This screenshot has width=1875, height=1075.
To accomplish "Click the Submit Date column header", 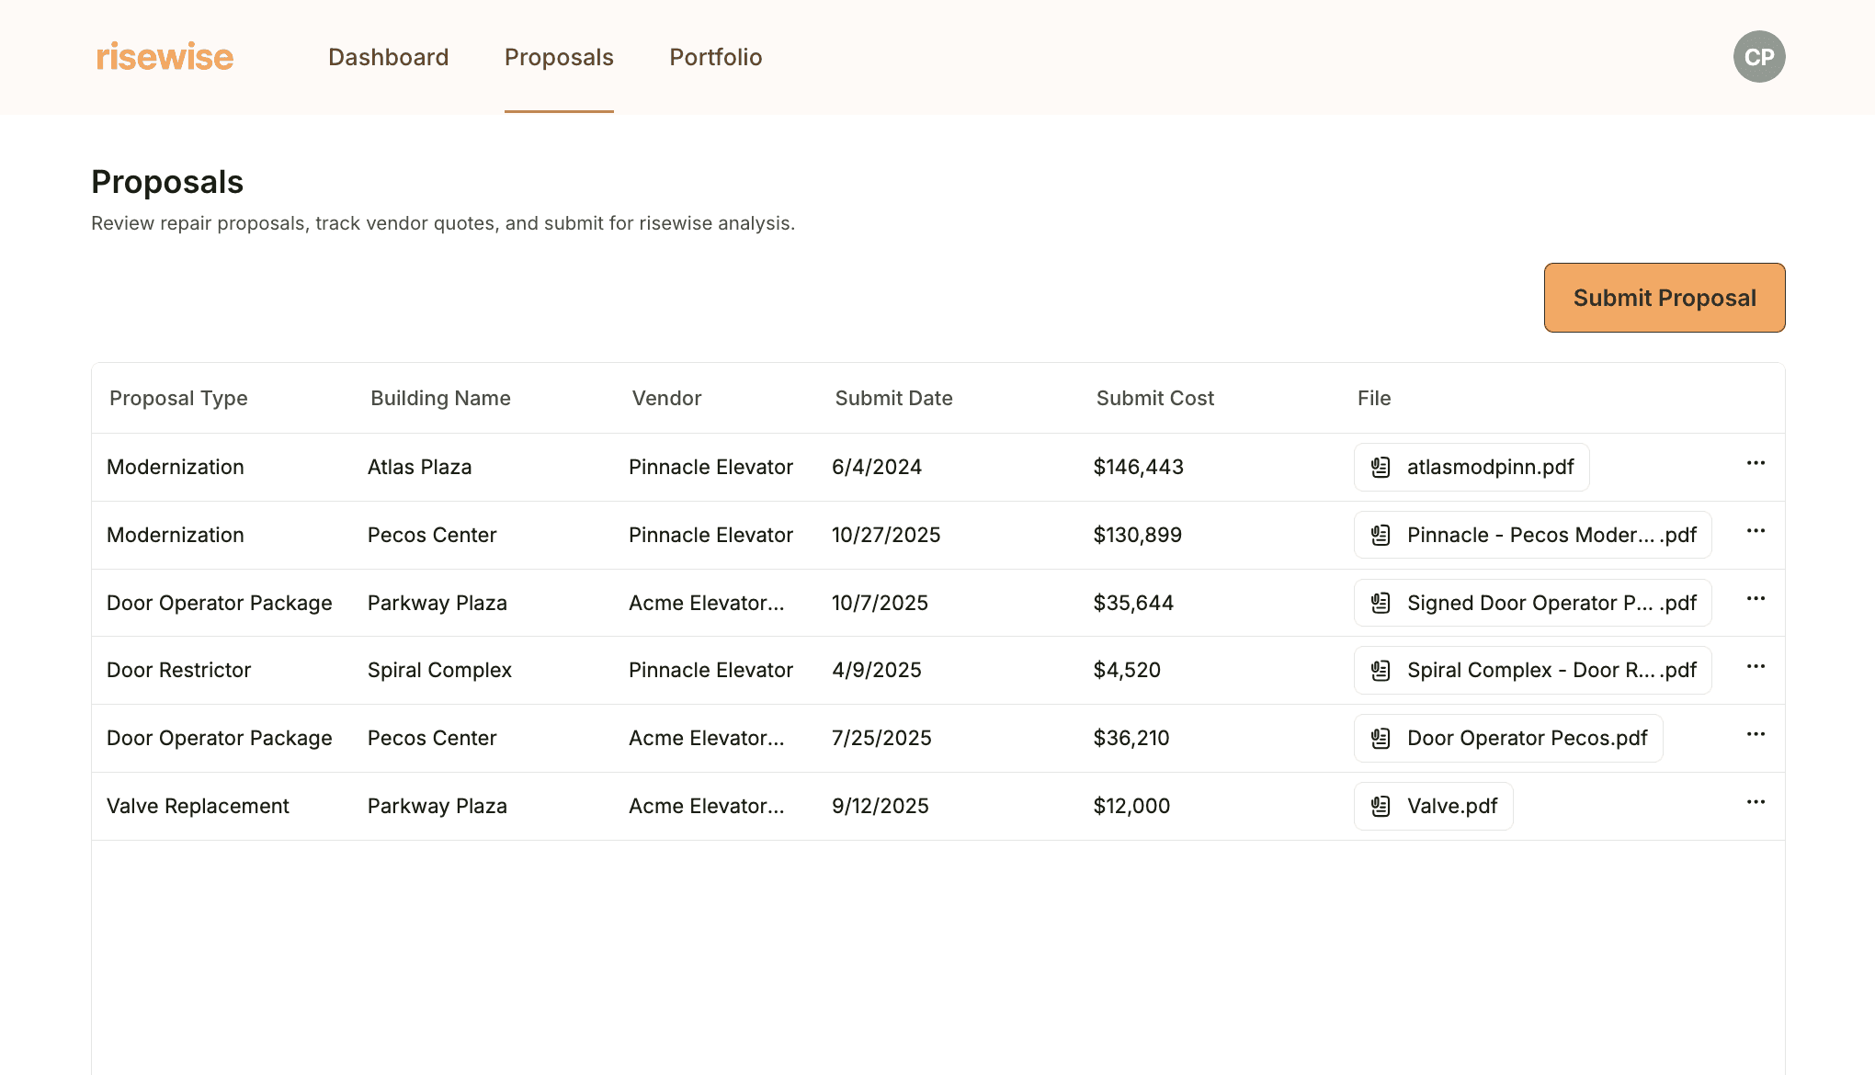I will (893, 398).
